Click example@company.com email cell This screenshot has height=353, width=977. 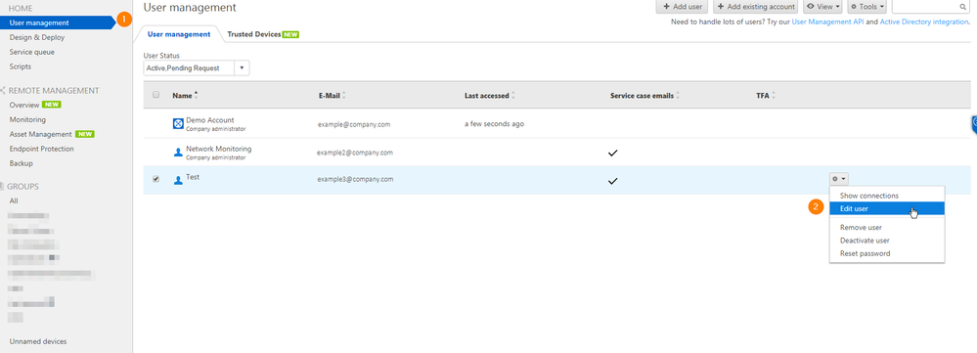pyautogui.click(x=354, y=124)
